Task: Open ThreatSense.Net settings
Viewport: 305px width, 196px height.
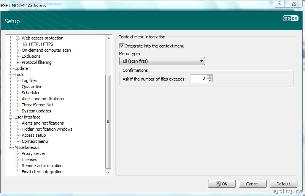Action: pyautogui.click(x=37, y=105)
